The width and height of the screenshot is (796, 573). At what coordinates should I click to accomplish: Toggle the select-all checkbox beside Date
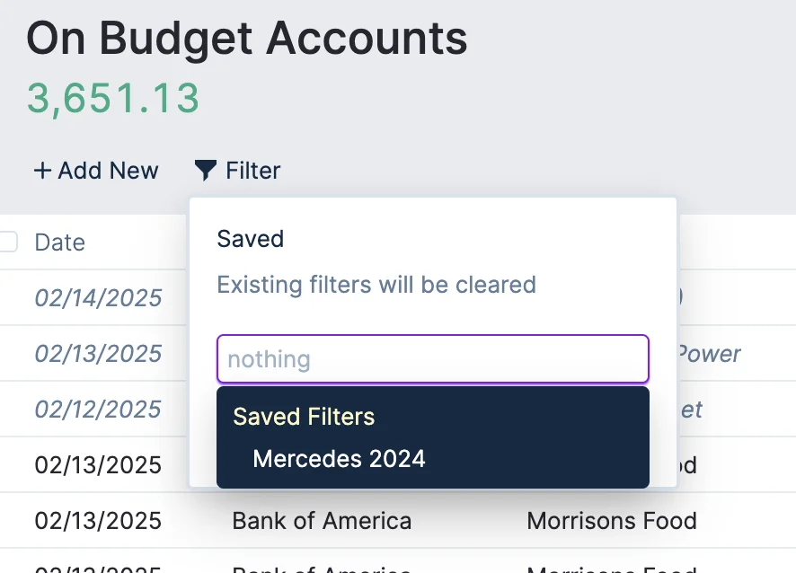point(9,242)
